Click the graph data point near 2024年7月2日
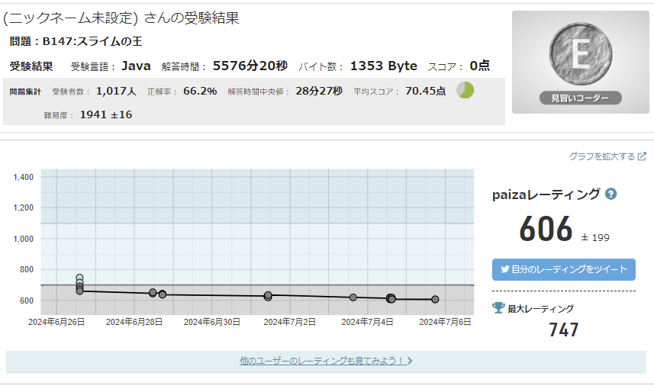654x389 pixels. (268, 295)
